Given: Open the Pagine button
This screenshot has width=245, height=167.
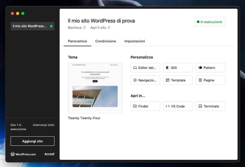Looking at the screenshot, I should point(210,80).
